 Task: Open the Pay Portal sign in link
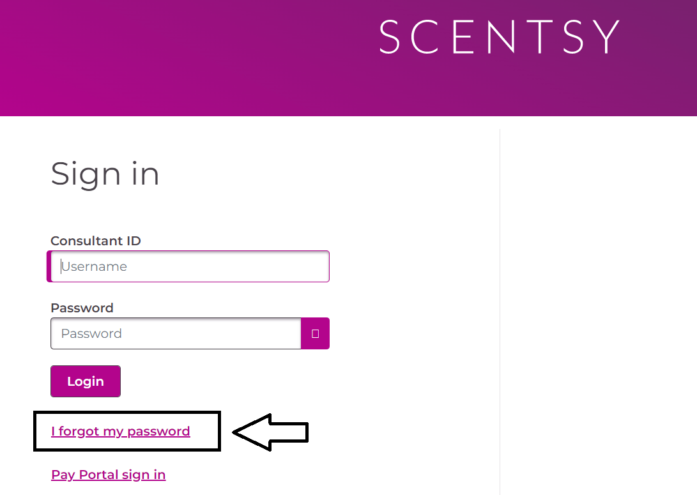[x=109, y=475]
